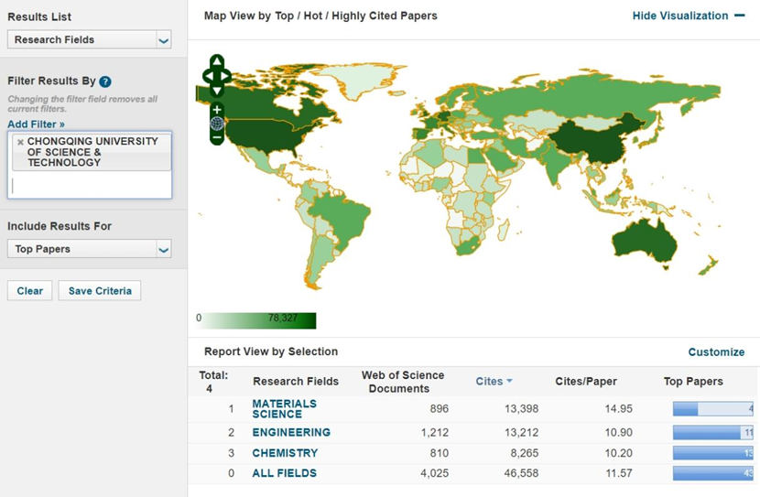Click the filter text input box
This screenshot has width=760, height=497.
pyautogui.click(x=89, y=186)
